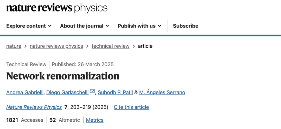This screenshot has width=281, height=129.
Task: Navigate to the technical review breadcrumb
Action: (110, 46)
